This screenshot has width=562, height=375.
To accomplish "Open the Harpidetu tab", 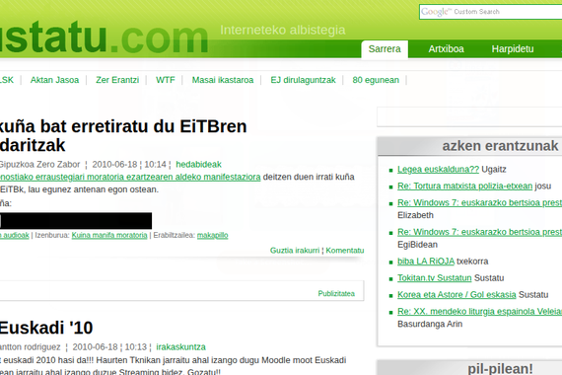I will coord(513,49).
